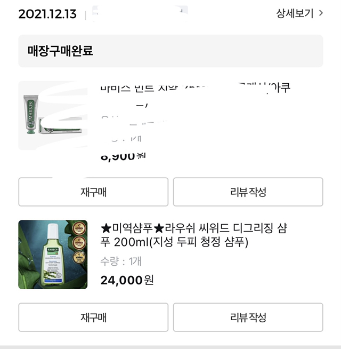The image size is (341, 349).
Task: Open the Marvis toothpaste product thumbnail
Action: pos(53,115)
